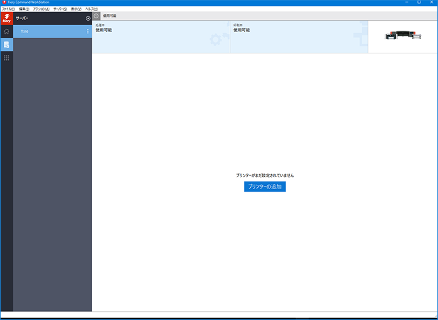Maximize the Fiery Command WorkStation window
The width and height of the screenshot is (438, 320).
click(x=419, y=3)
